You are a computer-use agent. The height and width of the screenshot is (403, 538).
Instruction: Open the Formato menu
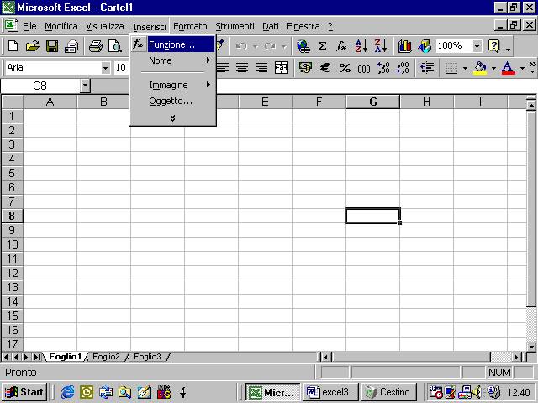190,26
